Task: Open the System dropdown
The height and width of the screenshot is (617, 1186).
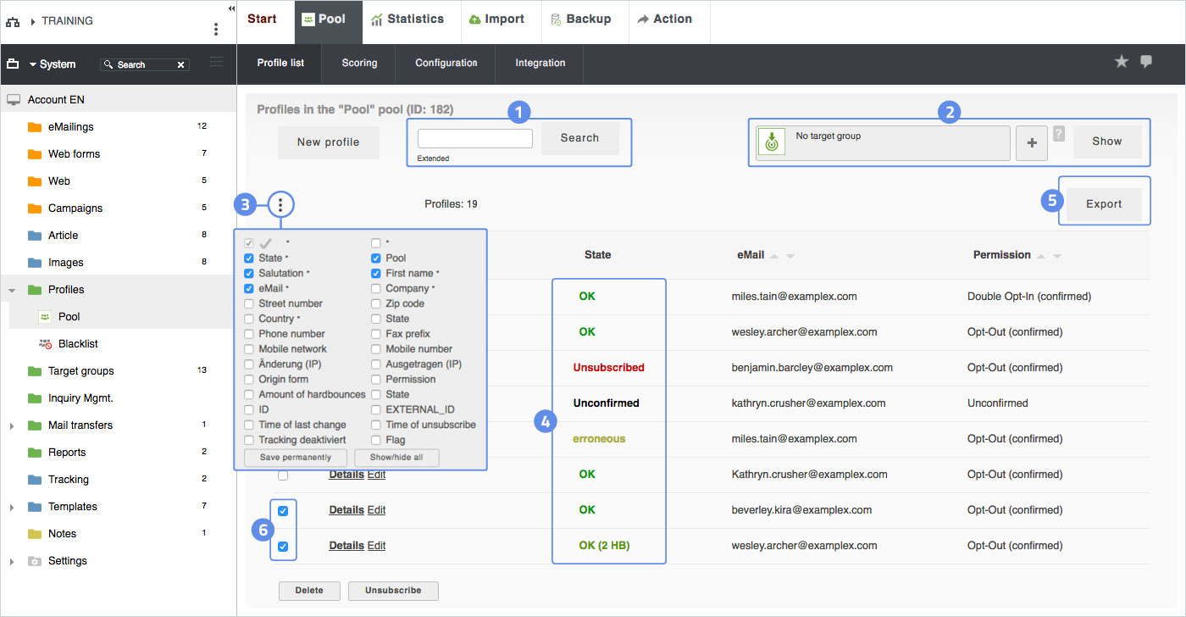Action: click(51, 64)
